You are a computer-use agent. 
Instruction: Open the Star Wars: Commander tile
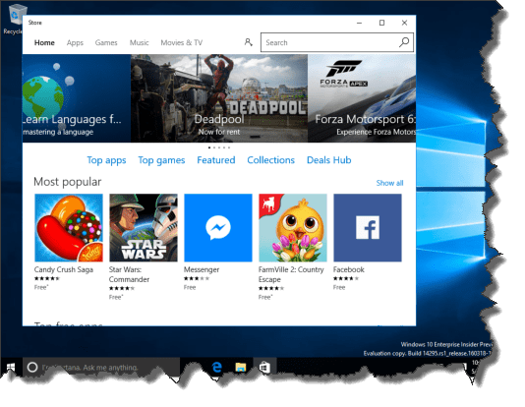[144, 228]
